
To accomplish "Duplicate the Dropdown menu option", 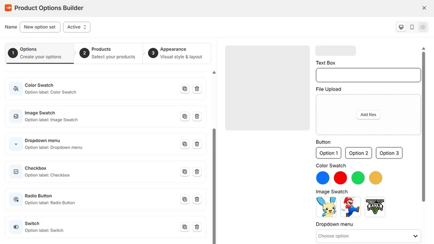I will (184, 144).
